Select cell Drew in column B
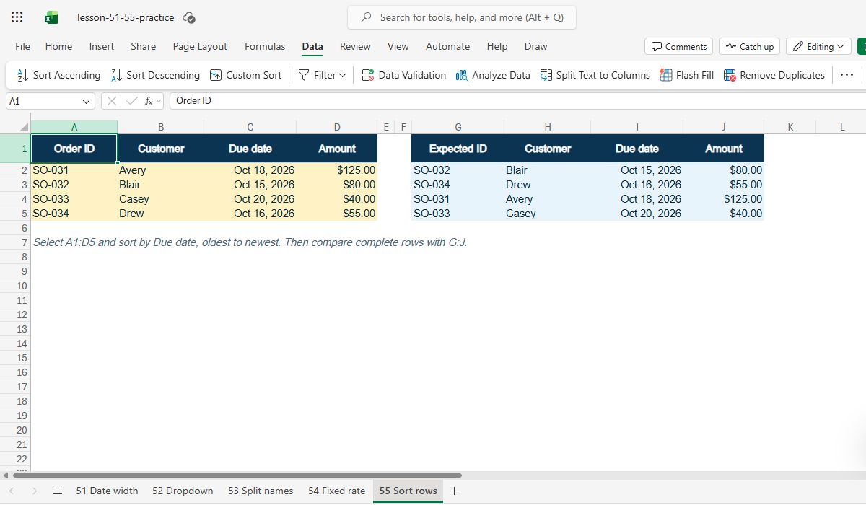This screenshot has height=505, width=866. pyautogui.click(x=161, y=214)
